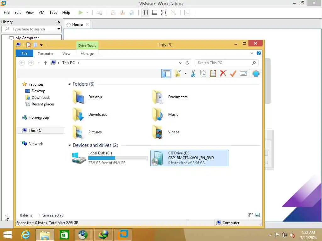
Task: Open the library search dropdown arrow
Action: pos(59,29)
